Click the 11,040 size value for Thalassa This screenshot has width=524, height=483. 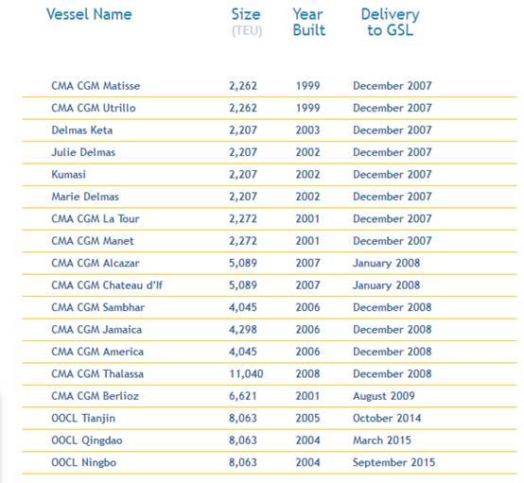[x=246, y=373]
